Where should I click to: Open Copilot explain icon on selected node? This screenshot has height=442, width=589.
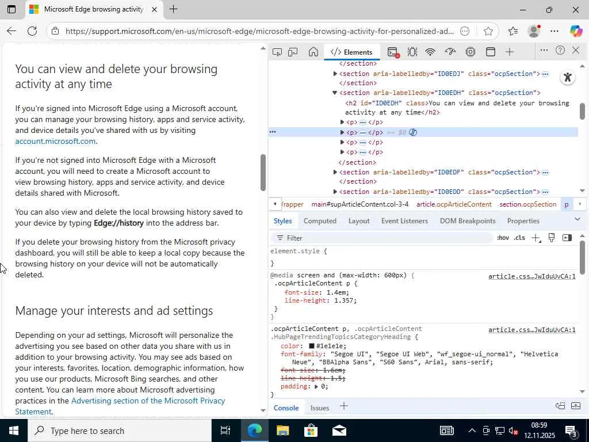pyautogui.click(x=413, y=132)
